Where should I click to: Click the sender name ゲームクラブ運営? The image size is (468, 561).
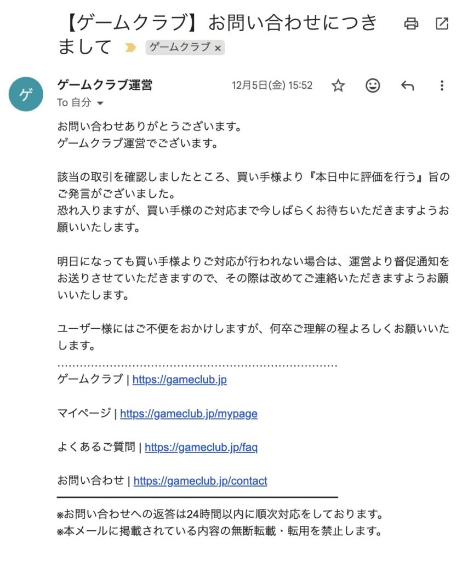[105, 85]
